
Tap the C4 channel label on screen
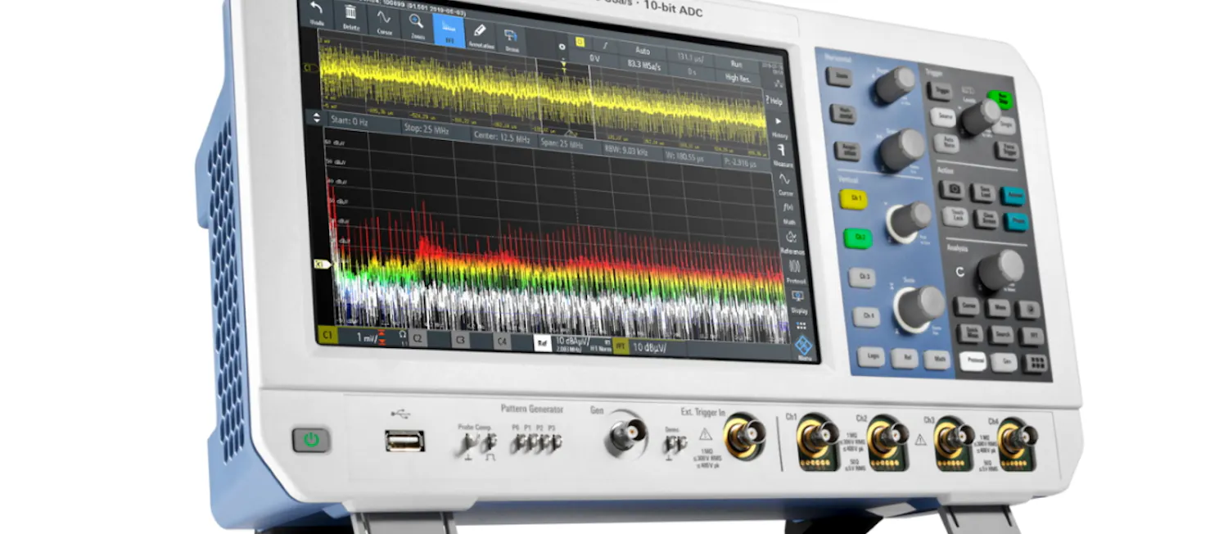point(502,342)
